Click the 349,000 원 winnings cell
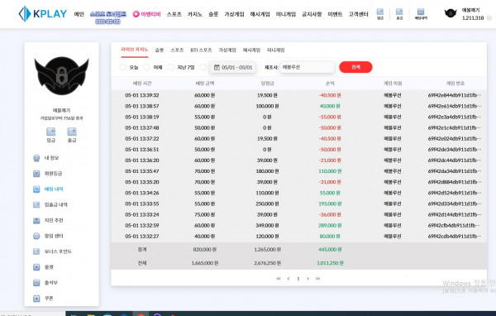The image size is (496, 316). point(267,226)
